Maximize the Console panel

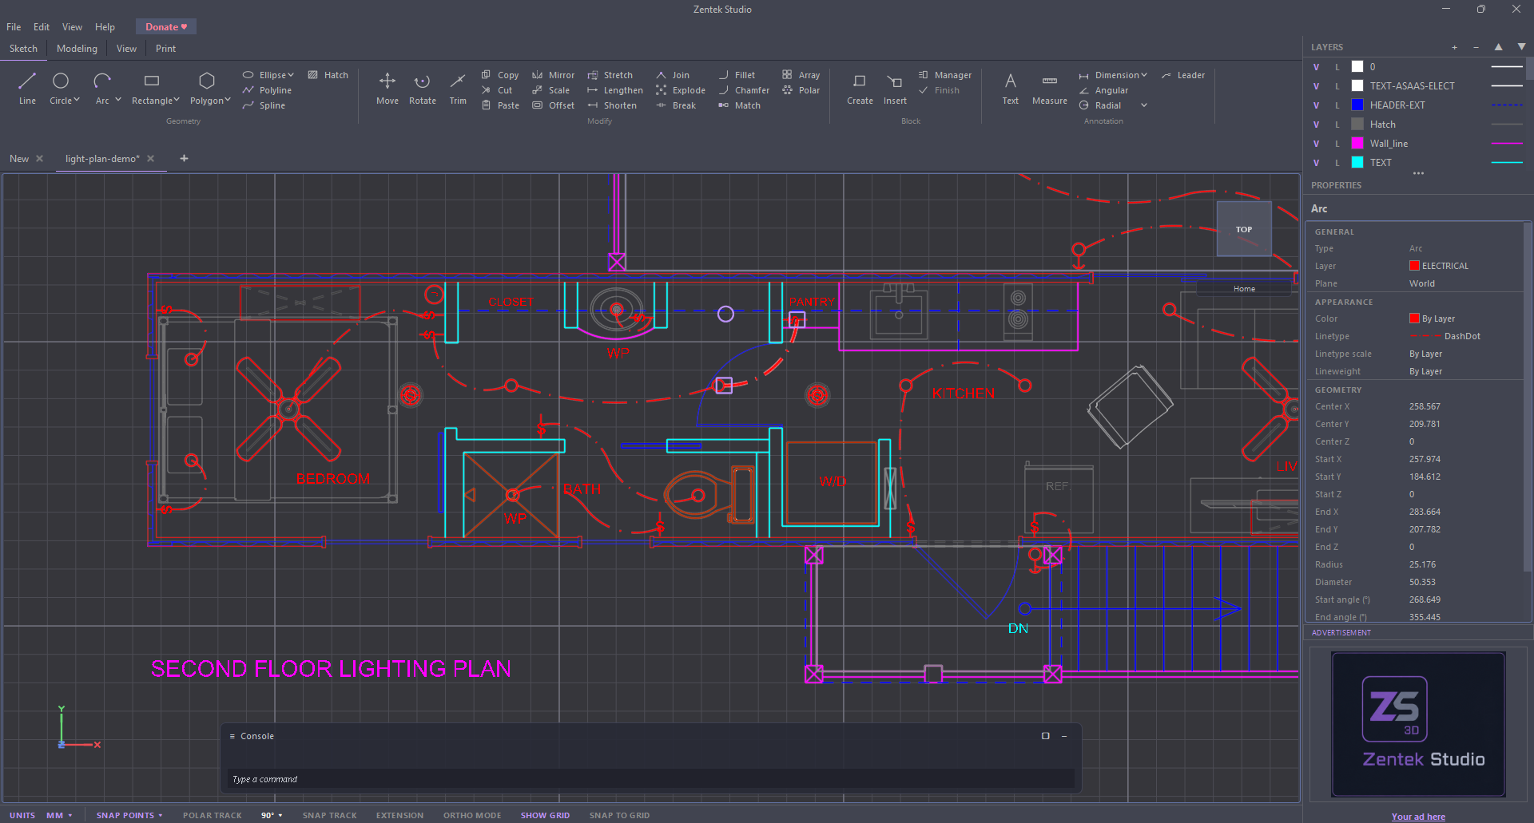click(1045, 736)
